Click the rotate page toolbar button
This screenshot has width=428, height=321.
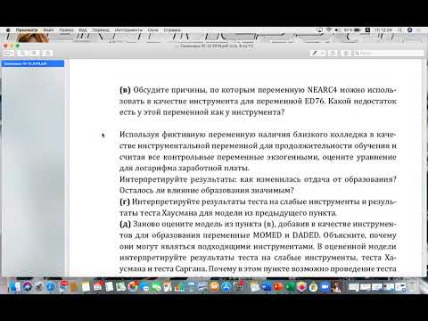(x=333, y=53)
